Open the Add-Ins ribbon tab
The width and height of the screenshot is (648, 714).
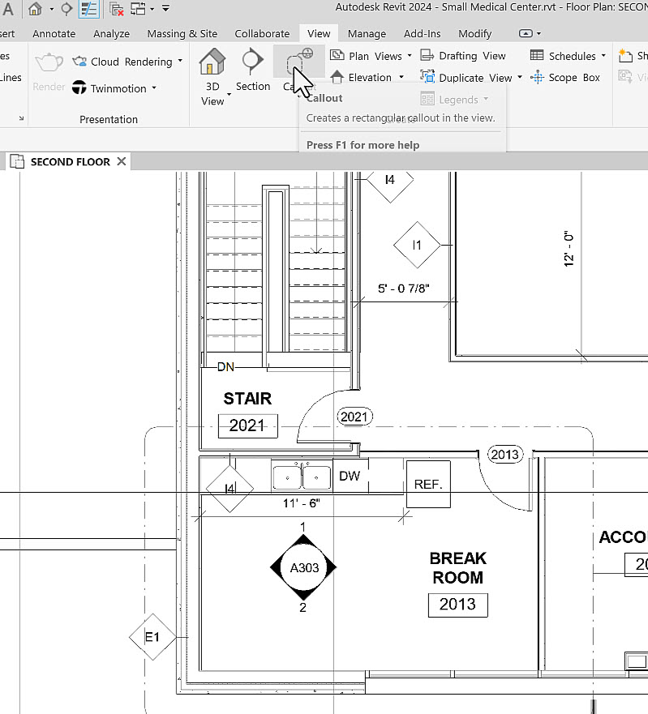click(422, 34)
